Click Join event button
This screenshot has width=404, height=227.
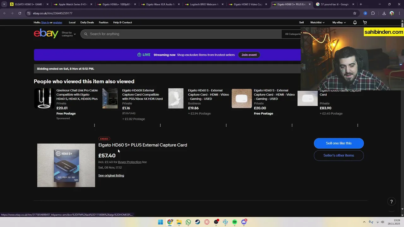pyautogui.click(x=249, y=55)
